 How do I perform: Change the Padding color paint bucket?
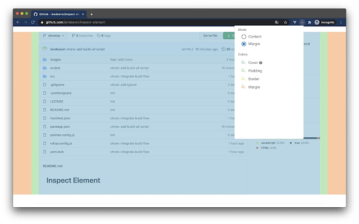tap(243, 71)
